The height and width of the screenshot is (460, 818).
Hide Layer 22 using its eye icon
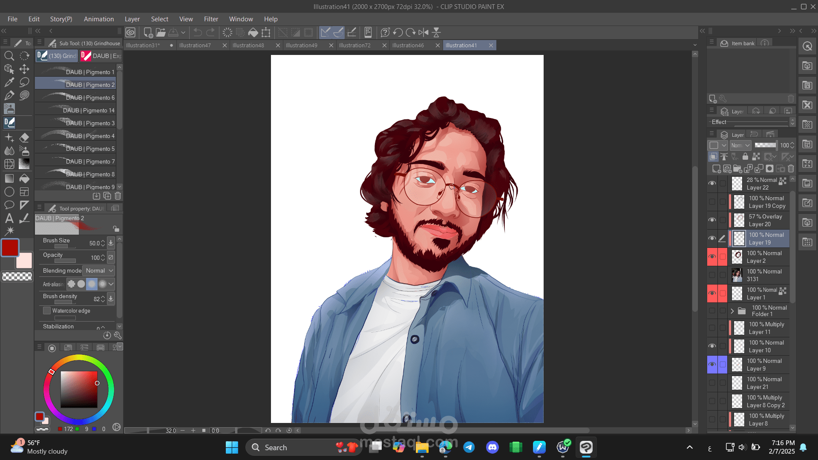click(x=712, y=184)
